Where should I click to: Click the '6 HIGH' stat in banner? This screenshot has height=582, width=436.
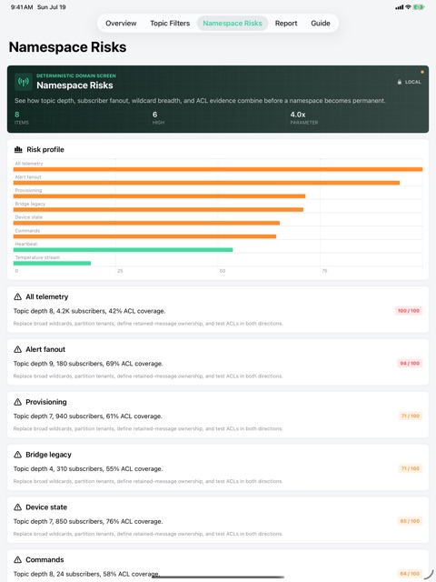pyautogui.click(x=158, y=117)
